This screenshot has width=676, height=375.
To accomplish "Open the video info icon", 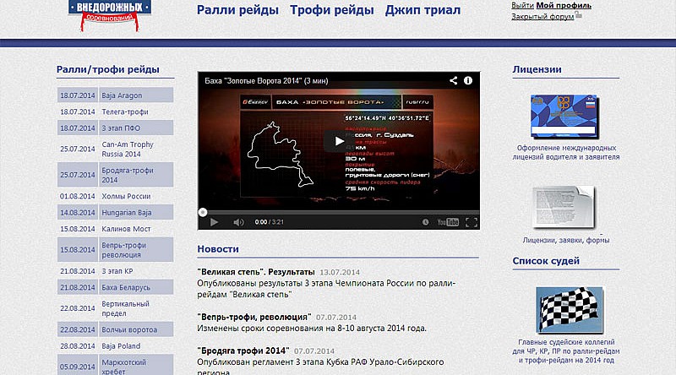I will tap(470, 80).
